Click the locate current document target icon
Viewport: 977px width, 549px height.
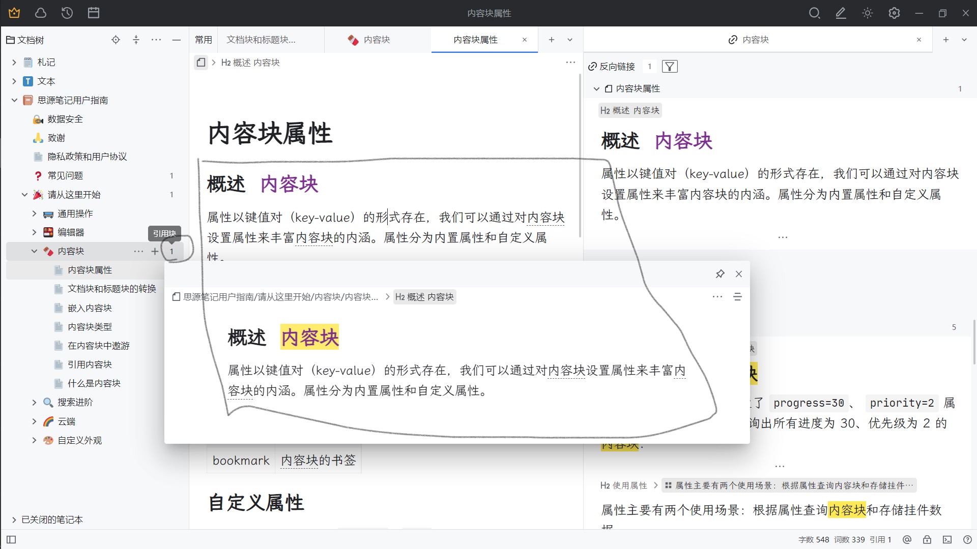[116, 40]
